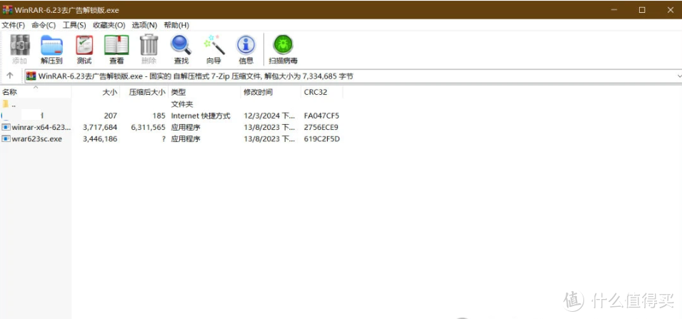
Task: Open the Help (帮助) menu
Action: click(176, 25)
